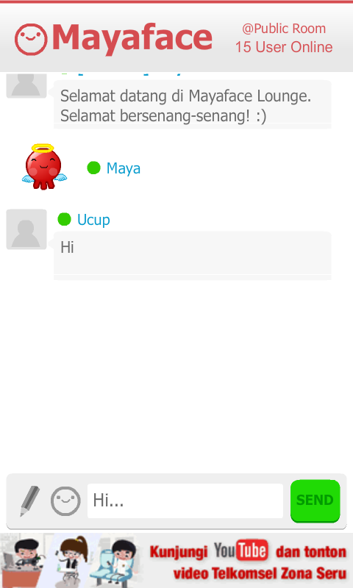Select the @Public Room label

click(x=284, y=29)
